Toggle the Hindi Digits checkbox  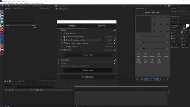coord(182,47)
